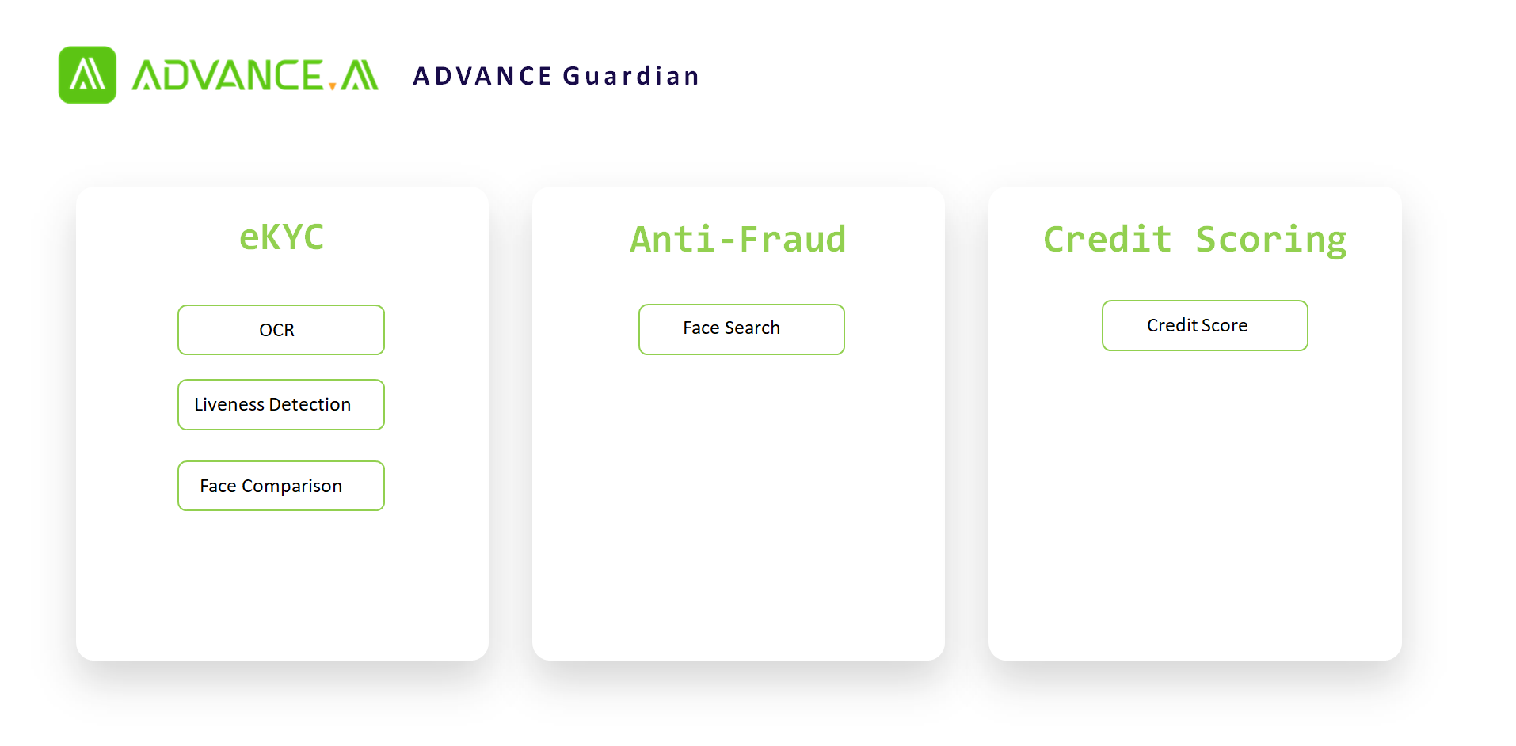
Task: Click the Face Search text label
Action: [x=731, y=328]
